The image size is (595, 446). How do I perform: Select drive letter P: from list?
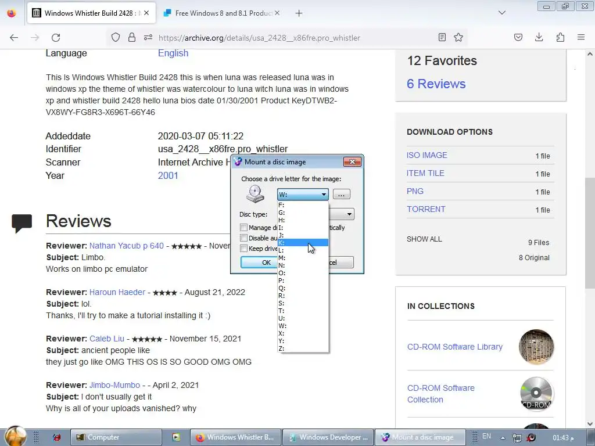click(303, 280)
